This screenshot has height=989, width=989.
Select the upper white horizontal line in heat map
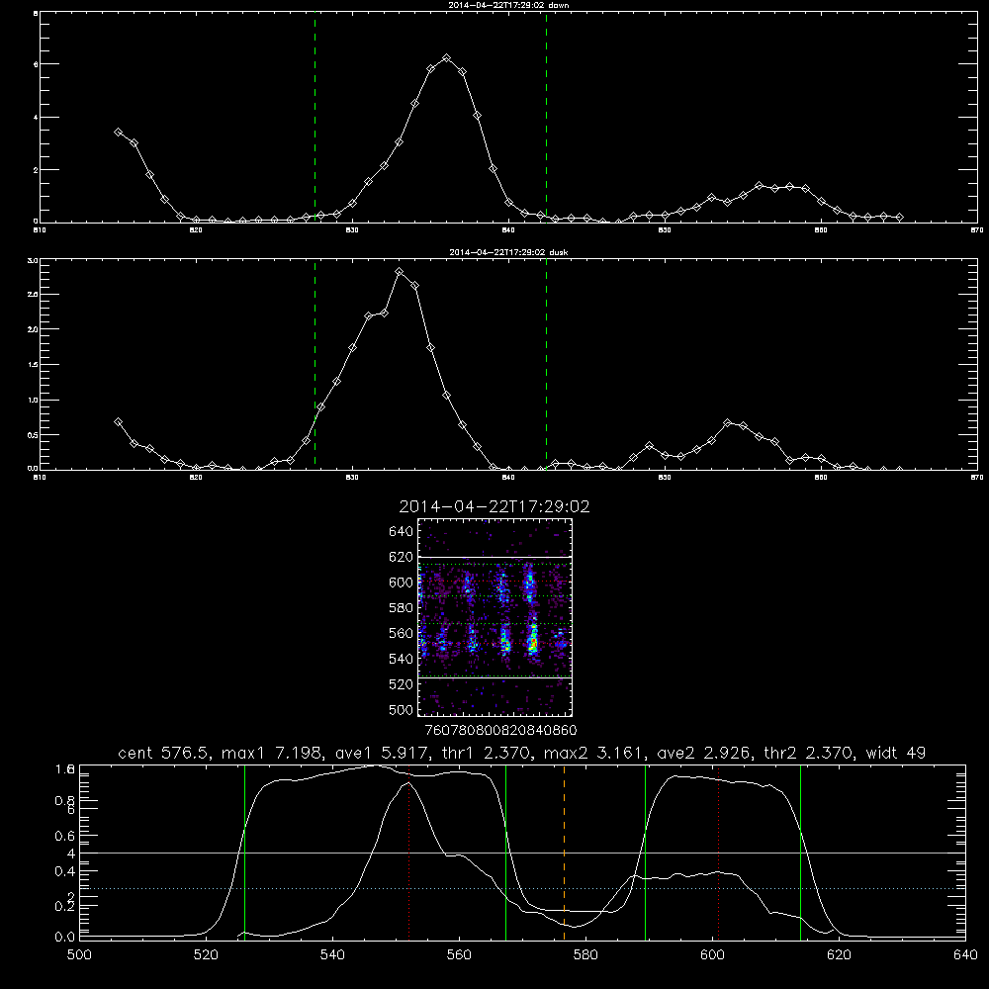click(495, 558)
